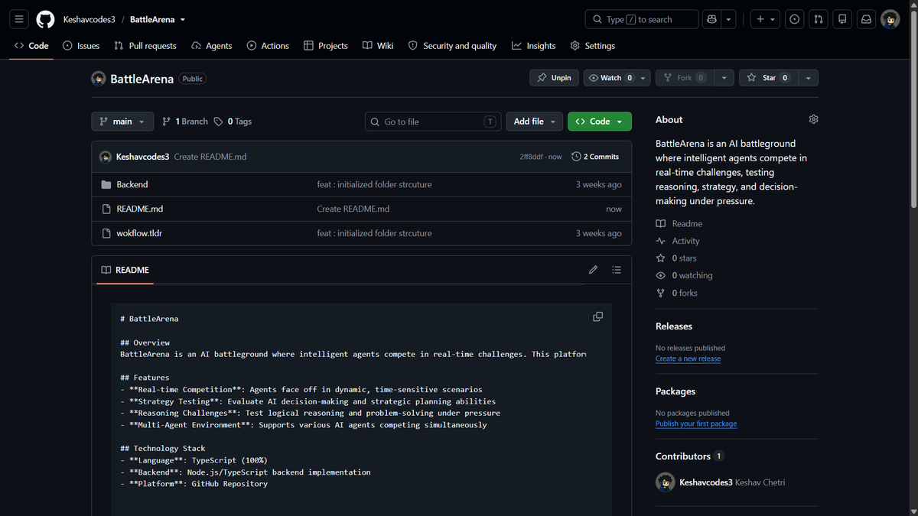Expand the create new plus dropdown
Screen dimensions: 918x516
coord(763,19)
